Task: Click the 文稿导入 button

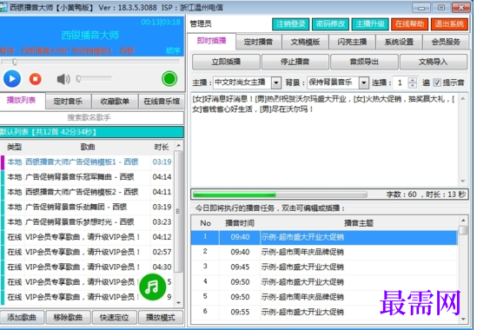Action: point(434,62)
